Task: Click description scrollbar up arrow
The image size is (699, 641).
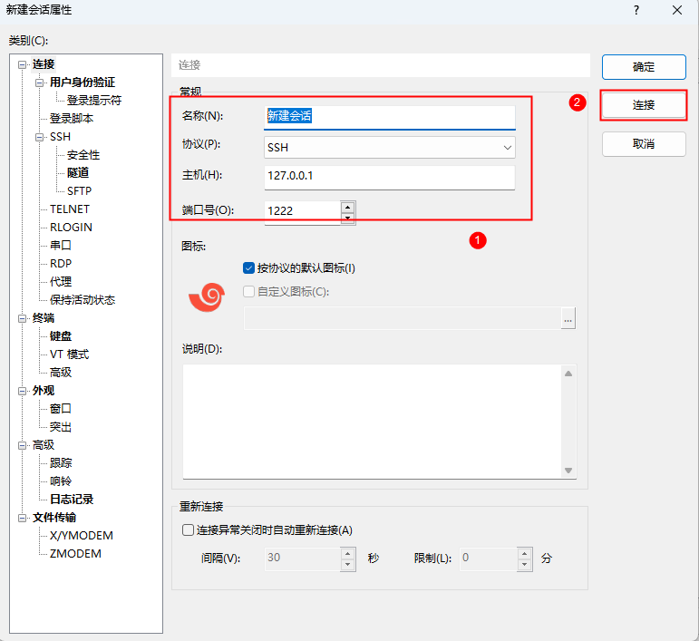Action: [x=568, y=374]
